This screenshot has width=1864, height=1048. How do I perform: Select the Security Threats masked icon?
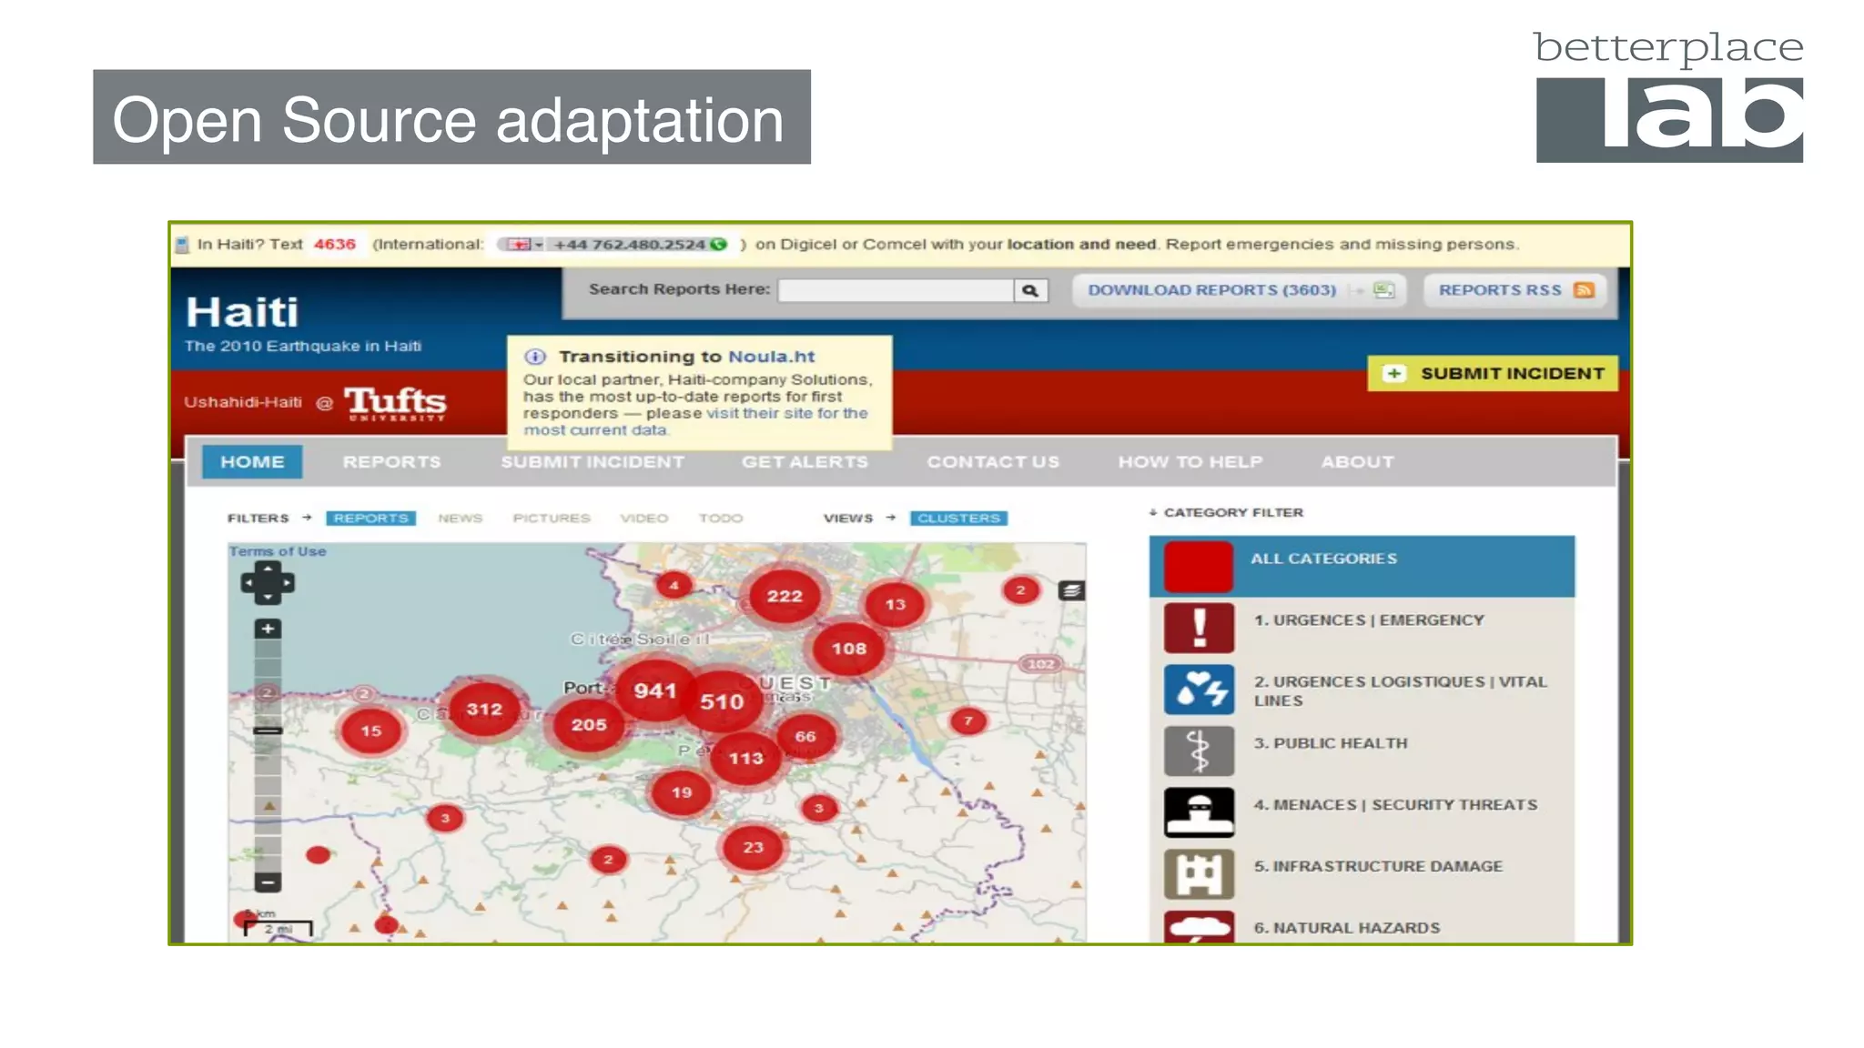tap(1199, 811)
